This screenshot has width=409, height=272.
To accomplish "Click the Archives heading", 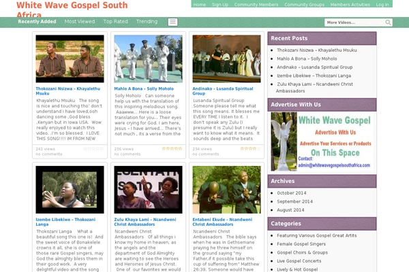I will click(x=282, y=181).
